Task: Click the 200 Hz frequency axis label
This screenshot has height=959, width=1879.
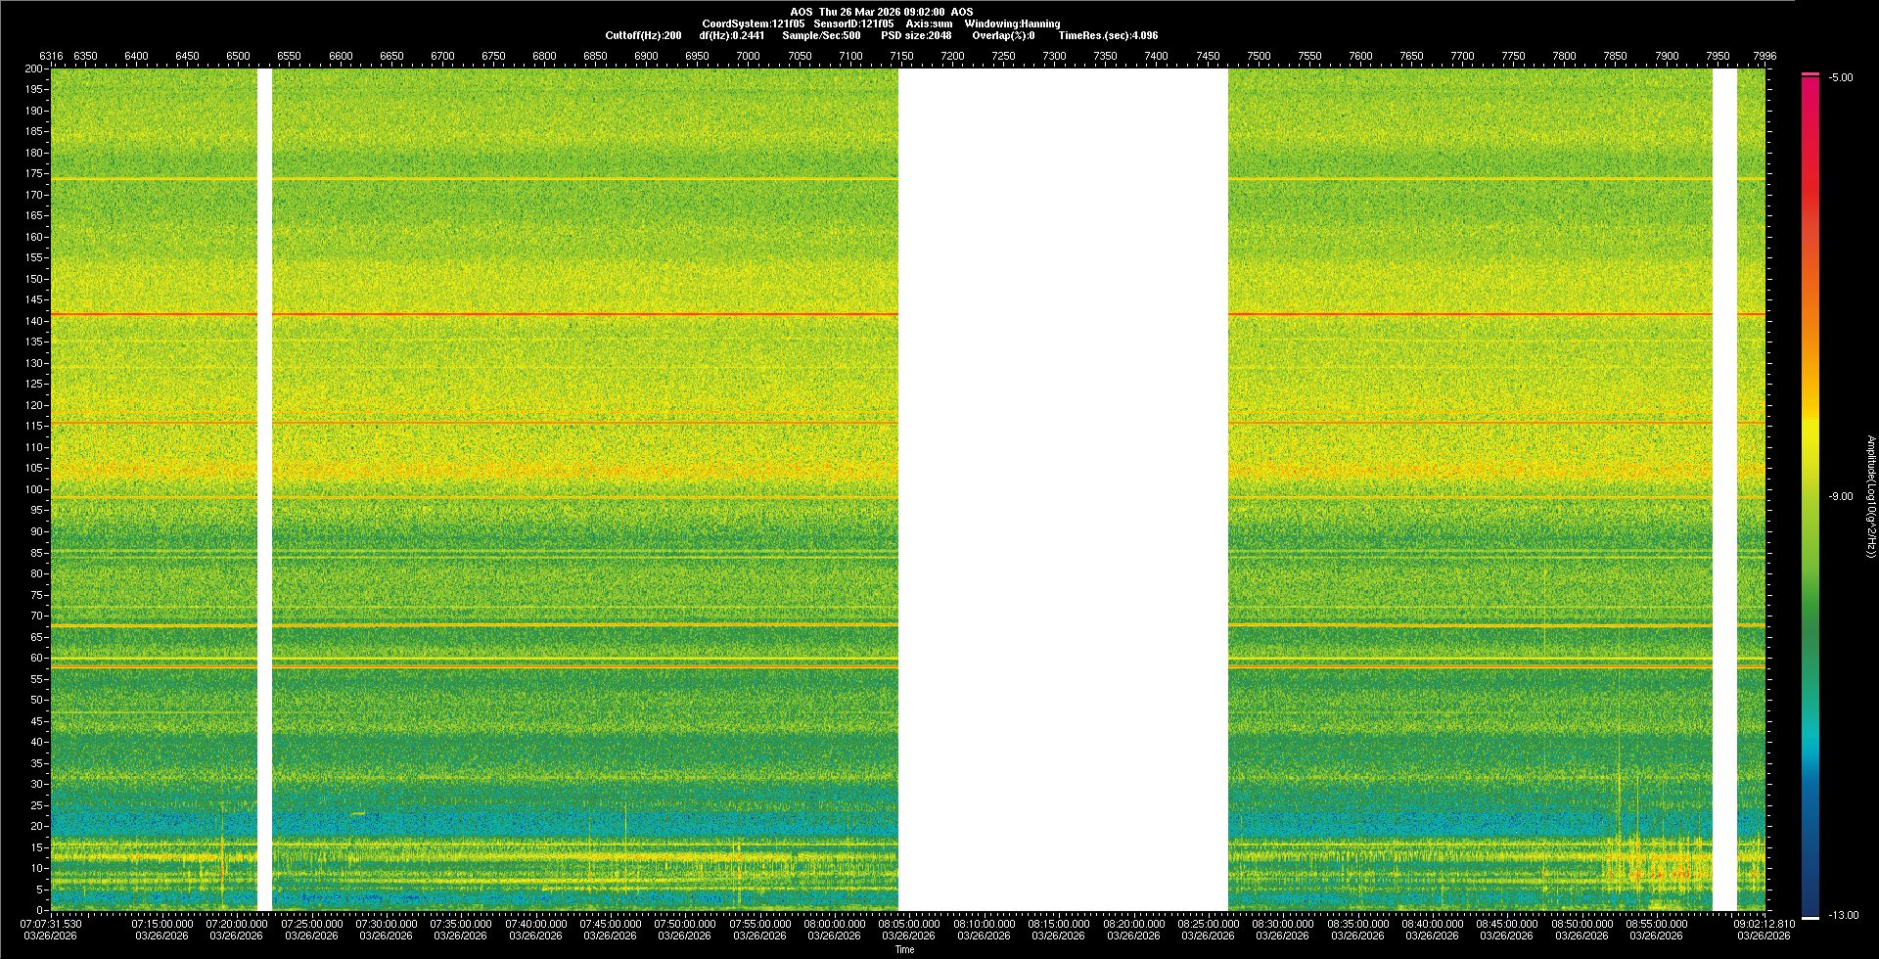Action: [x=34, y=69]
